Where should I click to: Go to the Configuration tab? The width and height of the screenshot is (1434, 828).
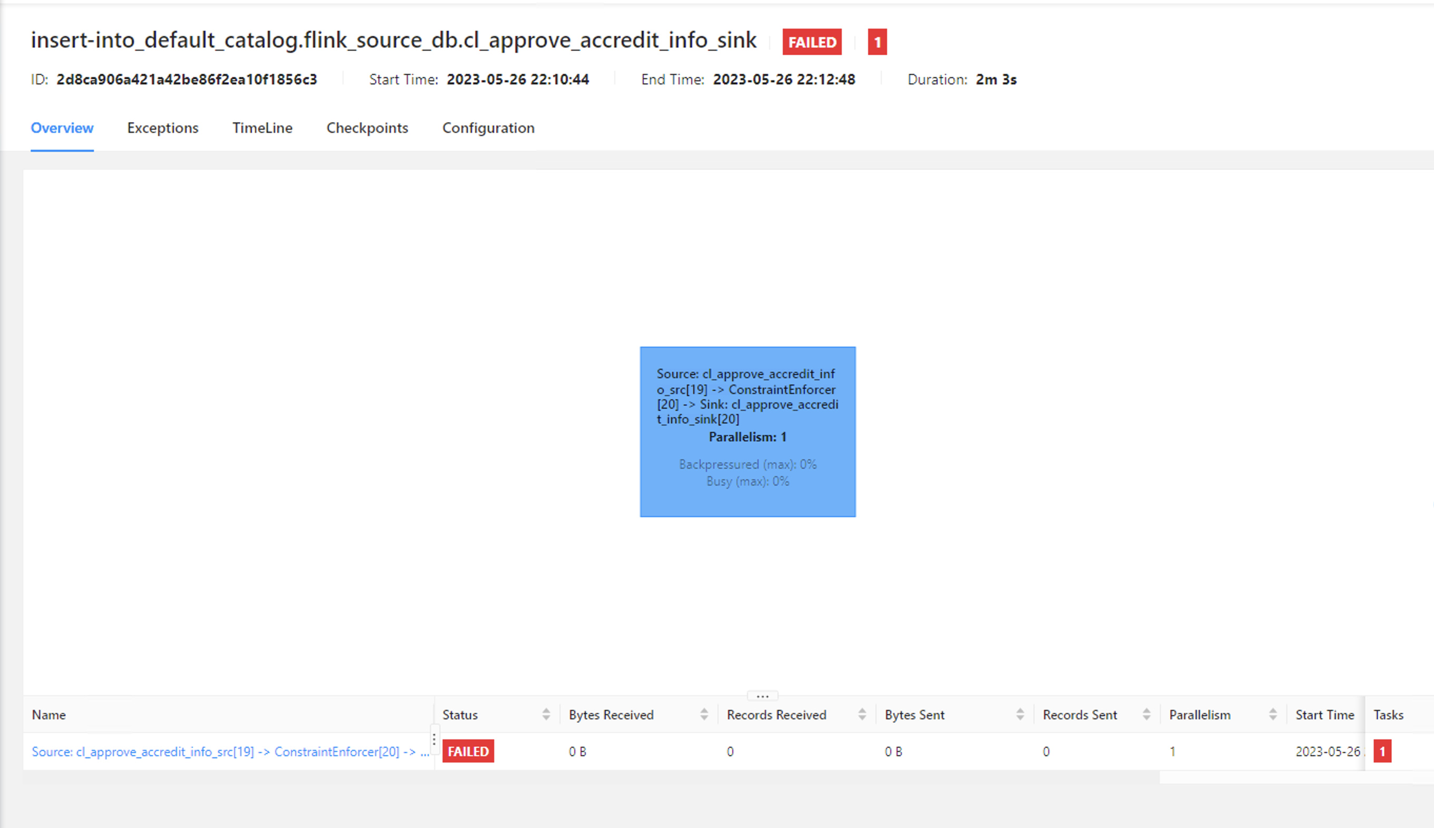(x=488, y=128)
